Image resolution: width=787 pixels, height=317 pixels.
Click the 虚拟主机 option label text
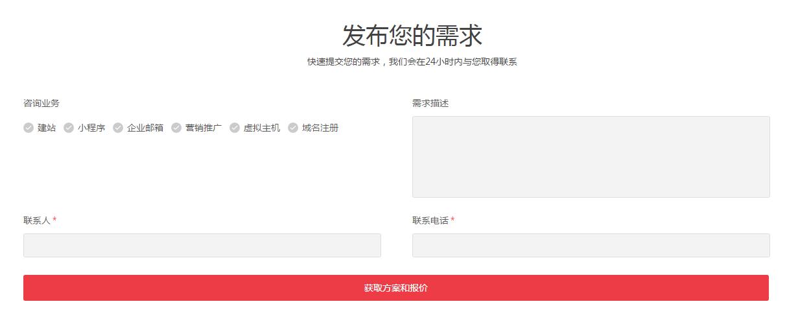click(262, 128)
